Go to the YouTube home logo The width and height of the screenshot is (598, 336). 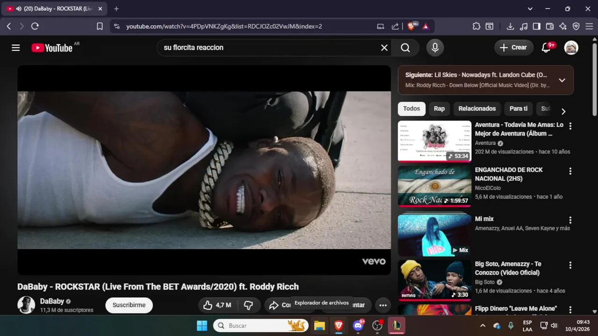click(52, 48)
